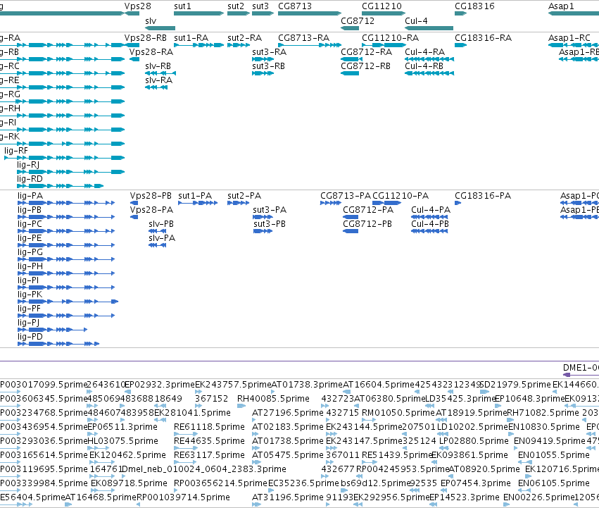Click the lig-PF protein feature

pos(66,316)
